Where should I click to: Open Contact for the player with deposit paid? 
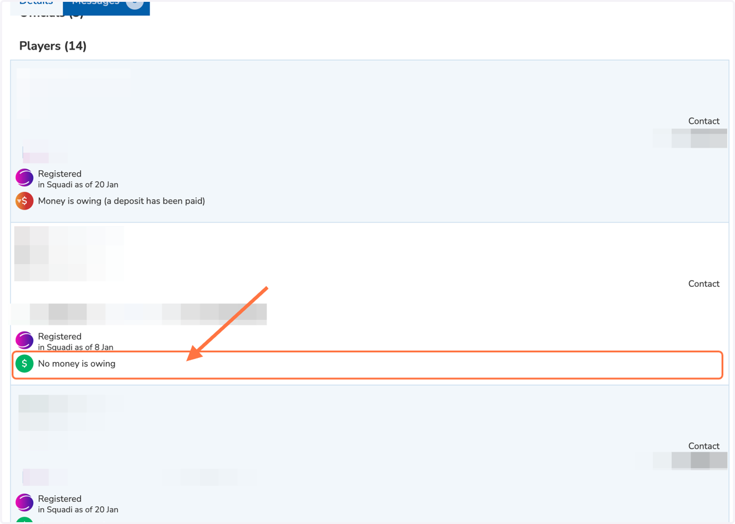[704, 121]
